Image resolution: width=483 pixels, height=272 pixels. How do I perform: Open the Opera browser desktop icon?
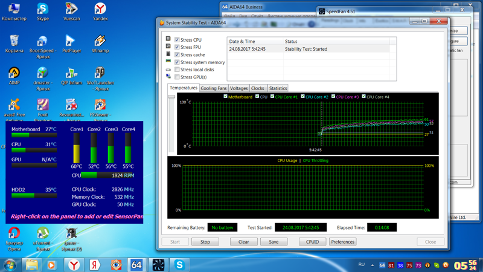point(14,239)
